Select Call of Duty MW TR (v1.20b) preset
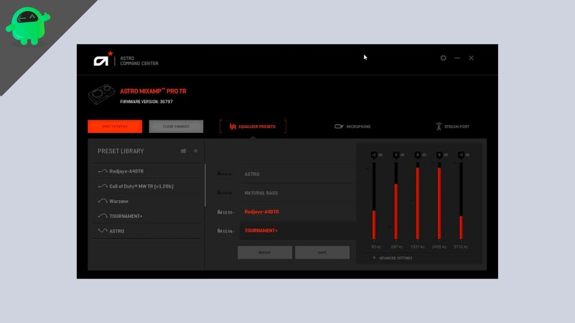This screenshot has width=575, height=323. (147, 186)
